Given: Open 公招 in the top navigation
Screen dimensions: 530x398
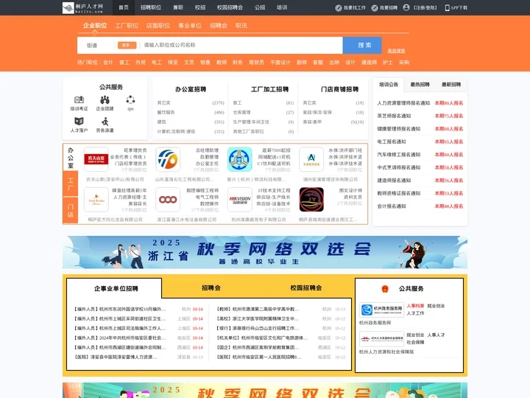Looking at the screenshot, I should coord(260,7).
